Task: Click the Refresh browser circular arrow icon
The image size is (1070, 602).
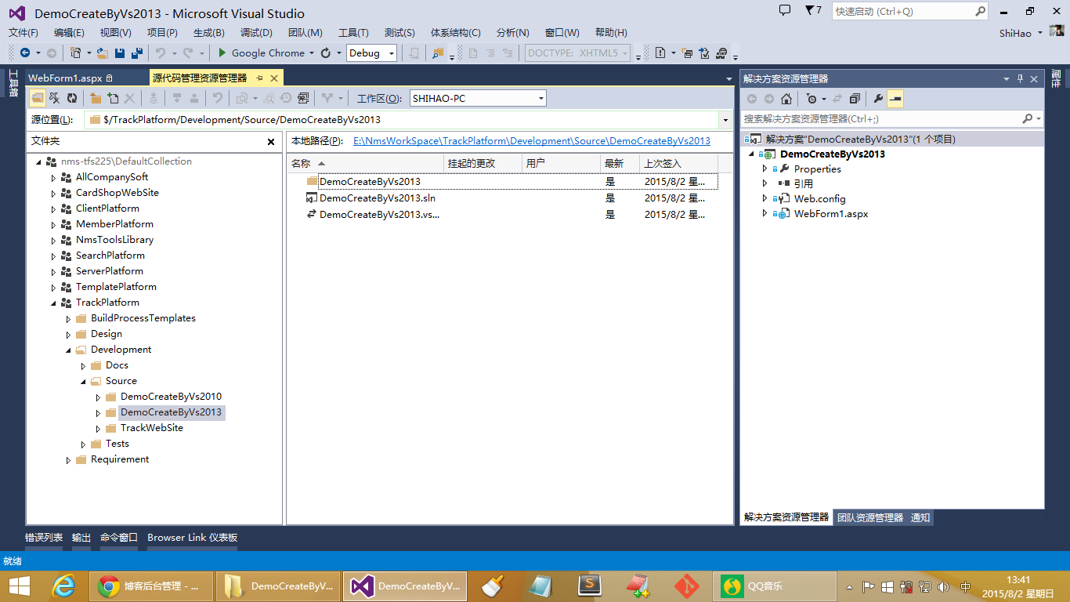Action: tap(326, 53)
